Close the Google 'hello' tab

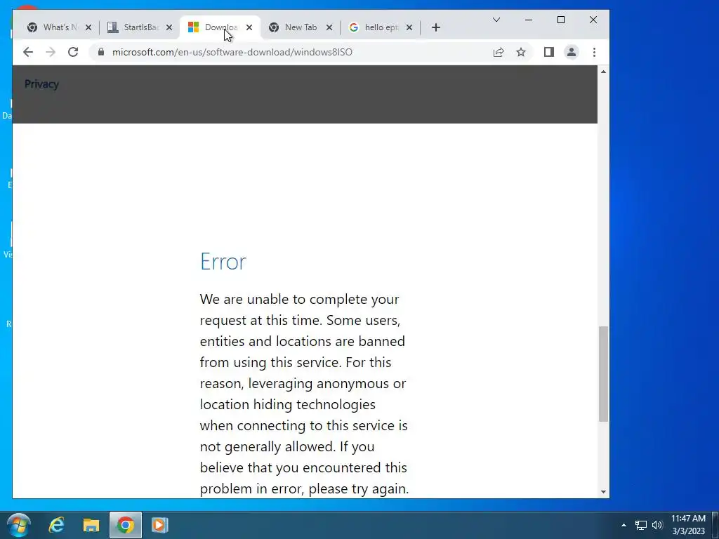409,27
